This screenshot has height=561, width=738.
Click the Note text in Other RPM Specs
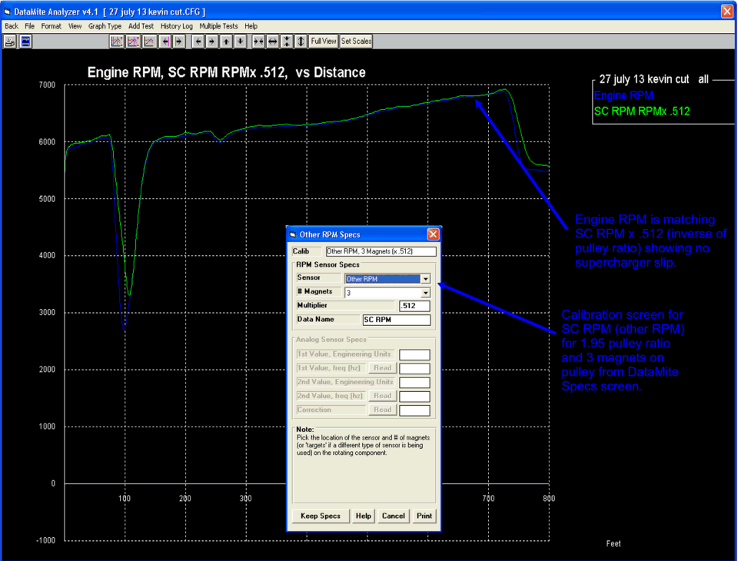(363, 445)
